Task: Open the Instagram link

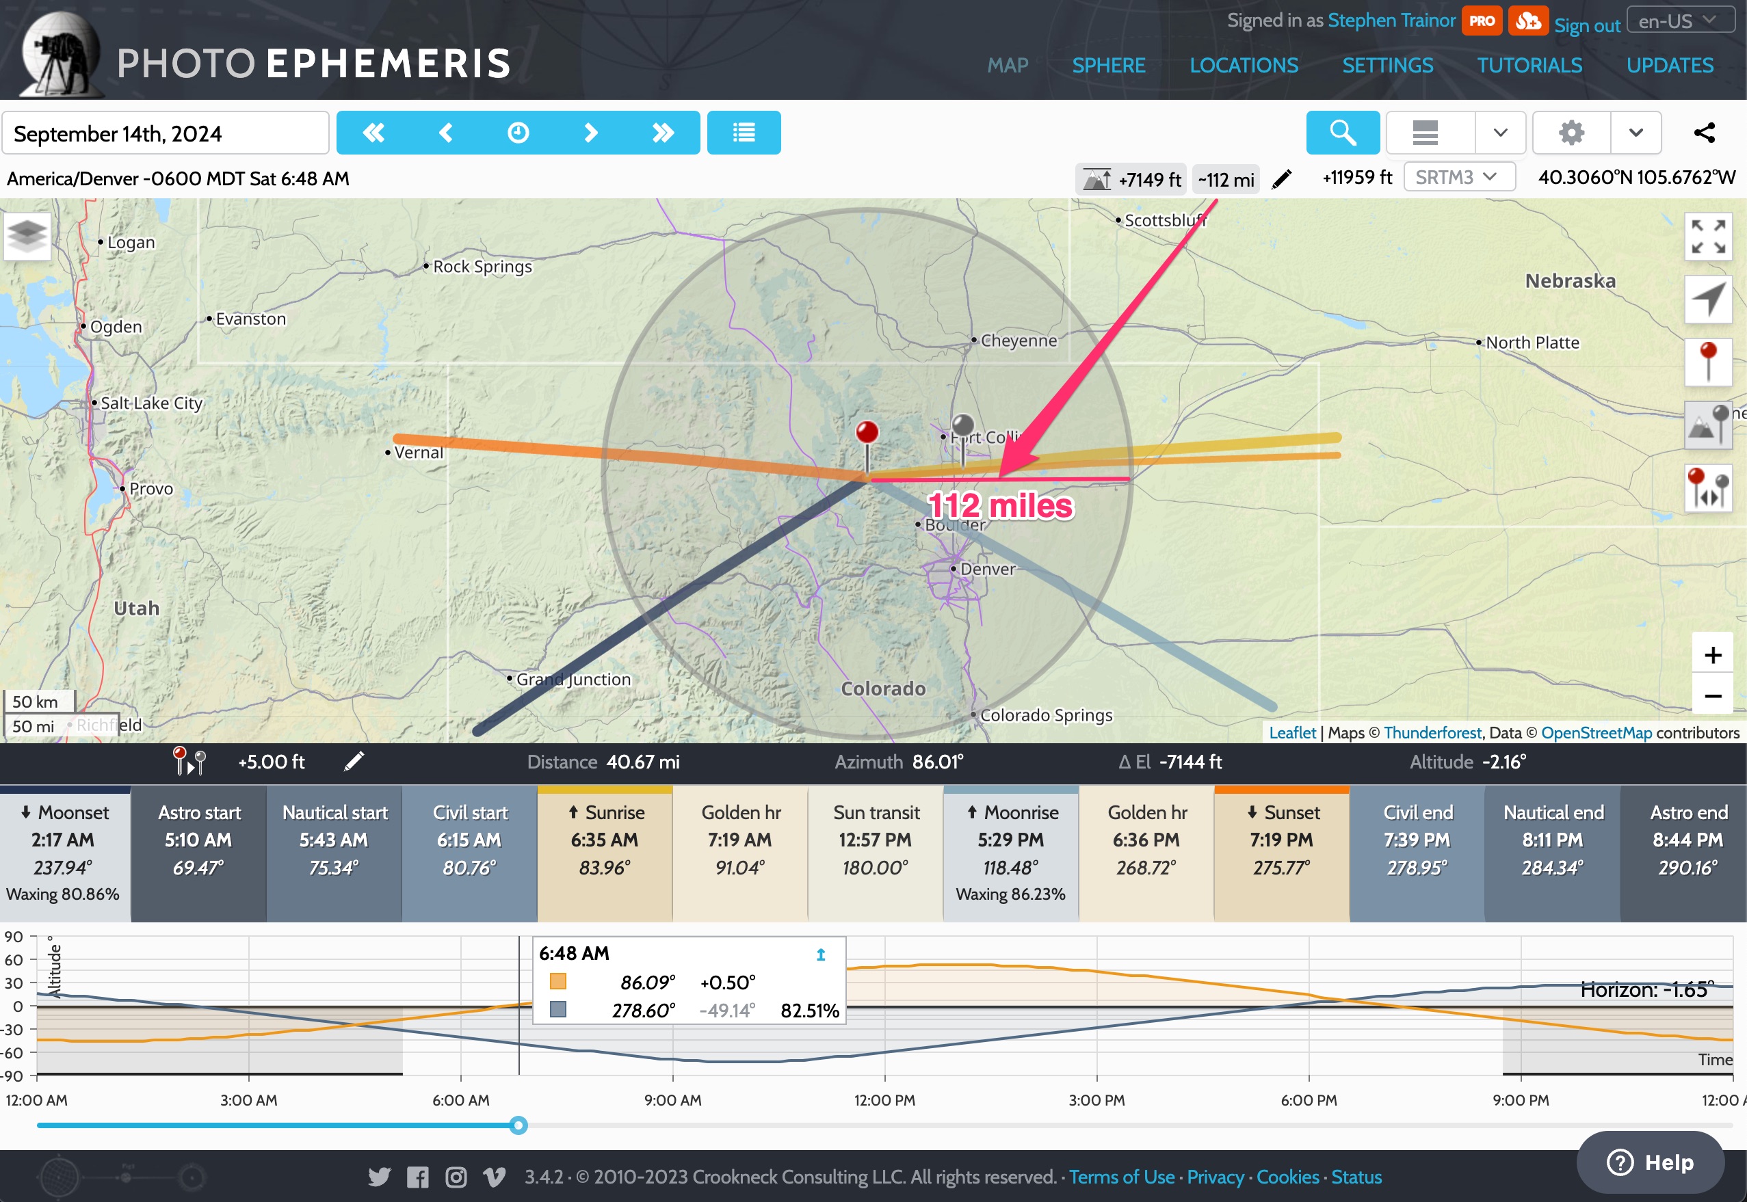Action: pos(456,1177)
